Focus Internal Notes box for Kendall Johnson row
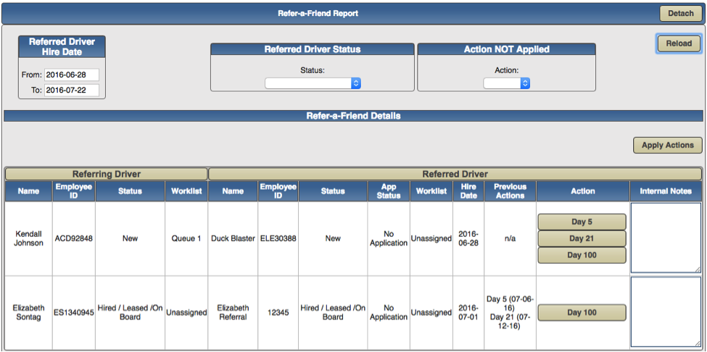The width and height of the screenshot is (707, 352). [666, 238]
